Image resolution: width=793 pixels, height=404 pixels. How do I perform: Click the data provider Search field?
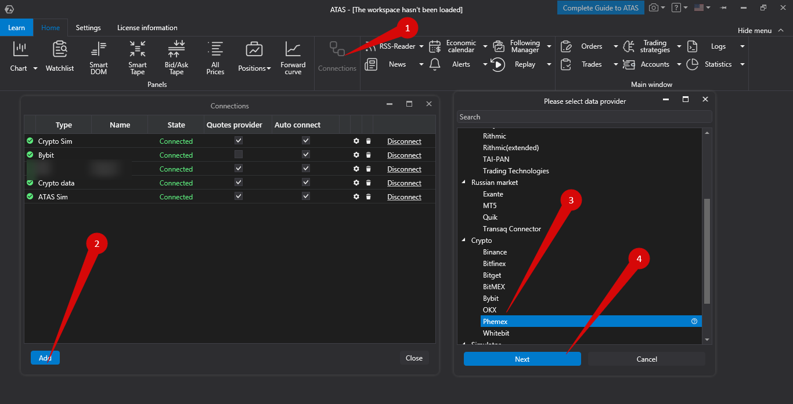(x=584, y=117)
